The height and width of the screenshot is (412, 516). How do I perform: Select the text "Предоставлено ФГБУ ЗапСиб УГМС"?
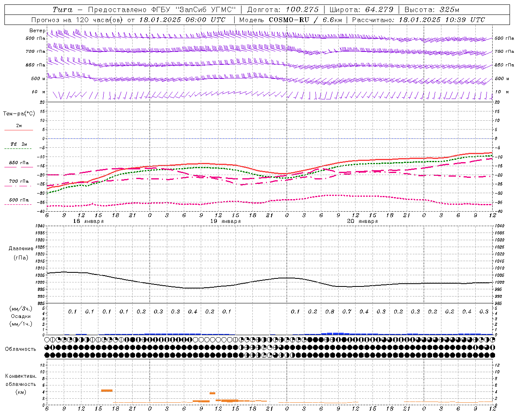point(162,10)
